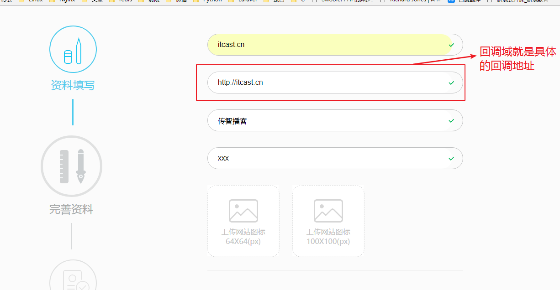
Task: Click the 资料填写 step label
Action: (73, 85)
